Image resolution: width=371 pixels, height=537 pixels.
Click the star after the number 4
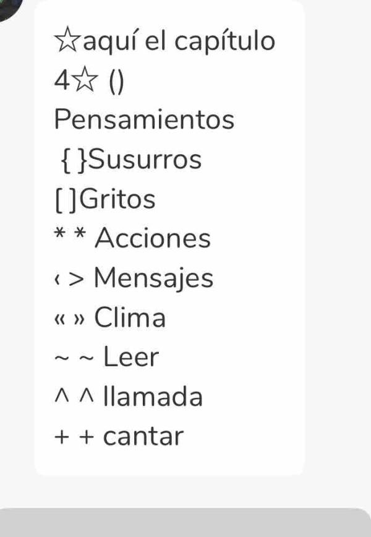[x=85, y=80]
